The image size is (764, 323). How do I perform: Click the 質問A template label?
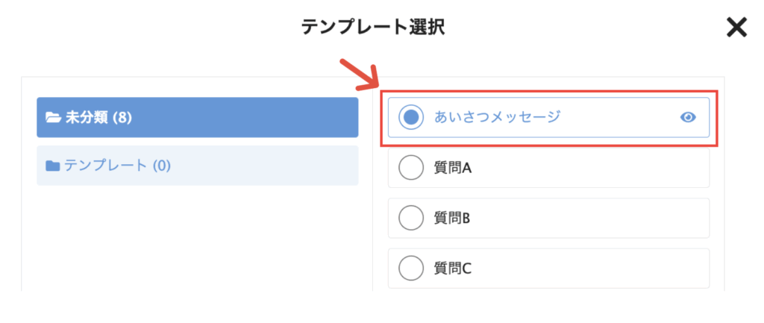coord(453,168)
